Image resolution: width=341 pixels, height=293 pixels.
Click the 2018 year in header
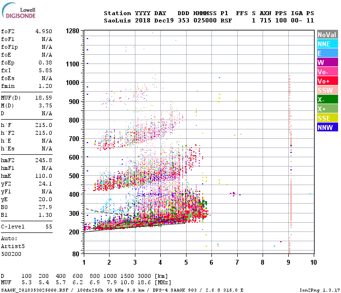(x=142, y=21)
